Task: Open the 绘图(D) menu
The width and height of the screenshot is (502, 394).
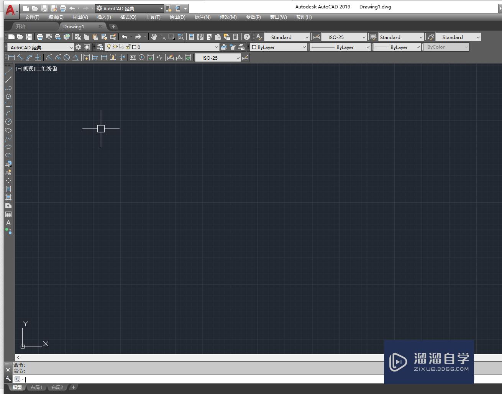Action: (177, 17)
